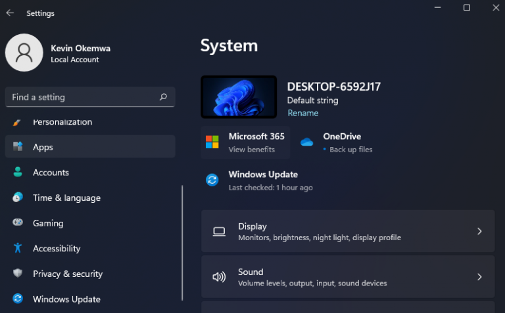Click the search magnifier icon
This screenshot has height=313, width=505.
[x=163, y=96]
